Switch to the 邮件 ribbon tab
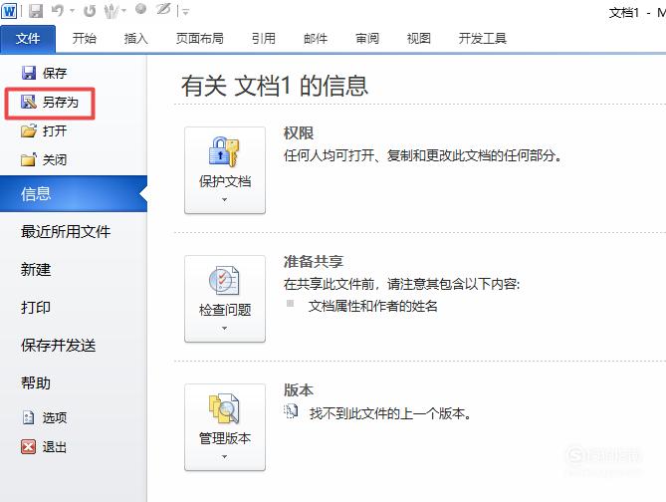This screenshot has height=502, width=666. tap(316, 39)
